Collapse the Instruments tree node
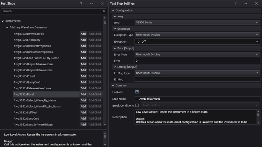Screen dimensions: 262x147 tap(3, 21)
